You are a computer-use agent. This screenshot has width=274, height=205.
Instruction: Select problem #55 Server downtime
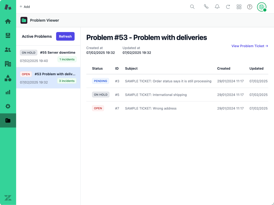[48, 56]
